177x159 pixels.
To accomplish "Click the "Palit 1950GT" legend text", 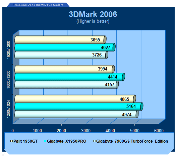I will [25, 141].
